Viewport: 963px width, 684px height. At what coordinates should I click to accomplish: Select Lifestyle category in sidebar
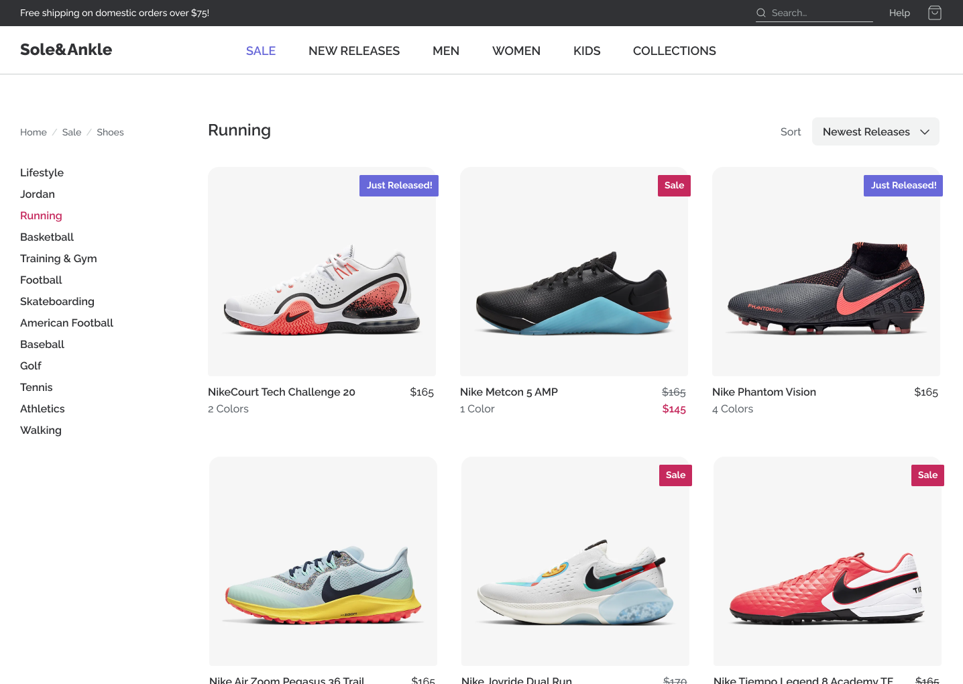(x=42, y=172)
